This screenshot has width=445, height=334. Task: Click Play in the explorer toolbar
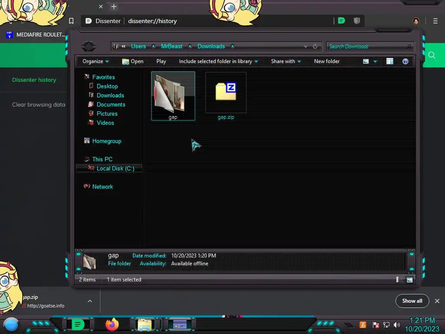tap(161, 61)
